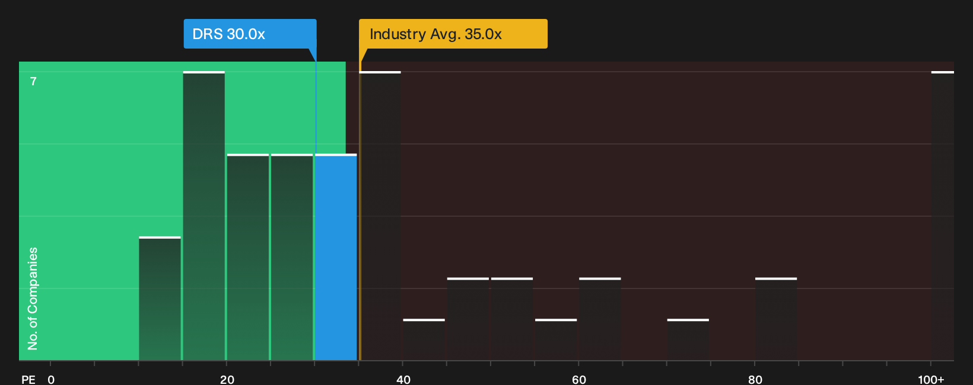The image size is (973, 385).
Task: Click the bar for PE 10-15
Action: 160,299
